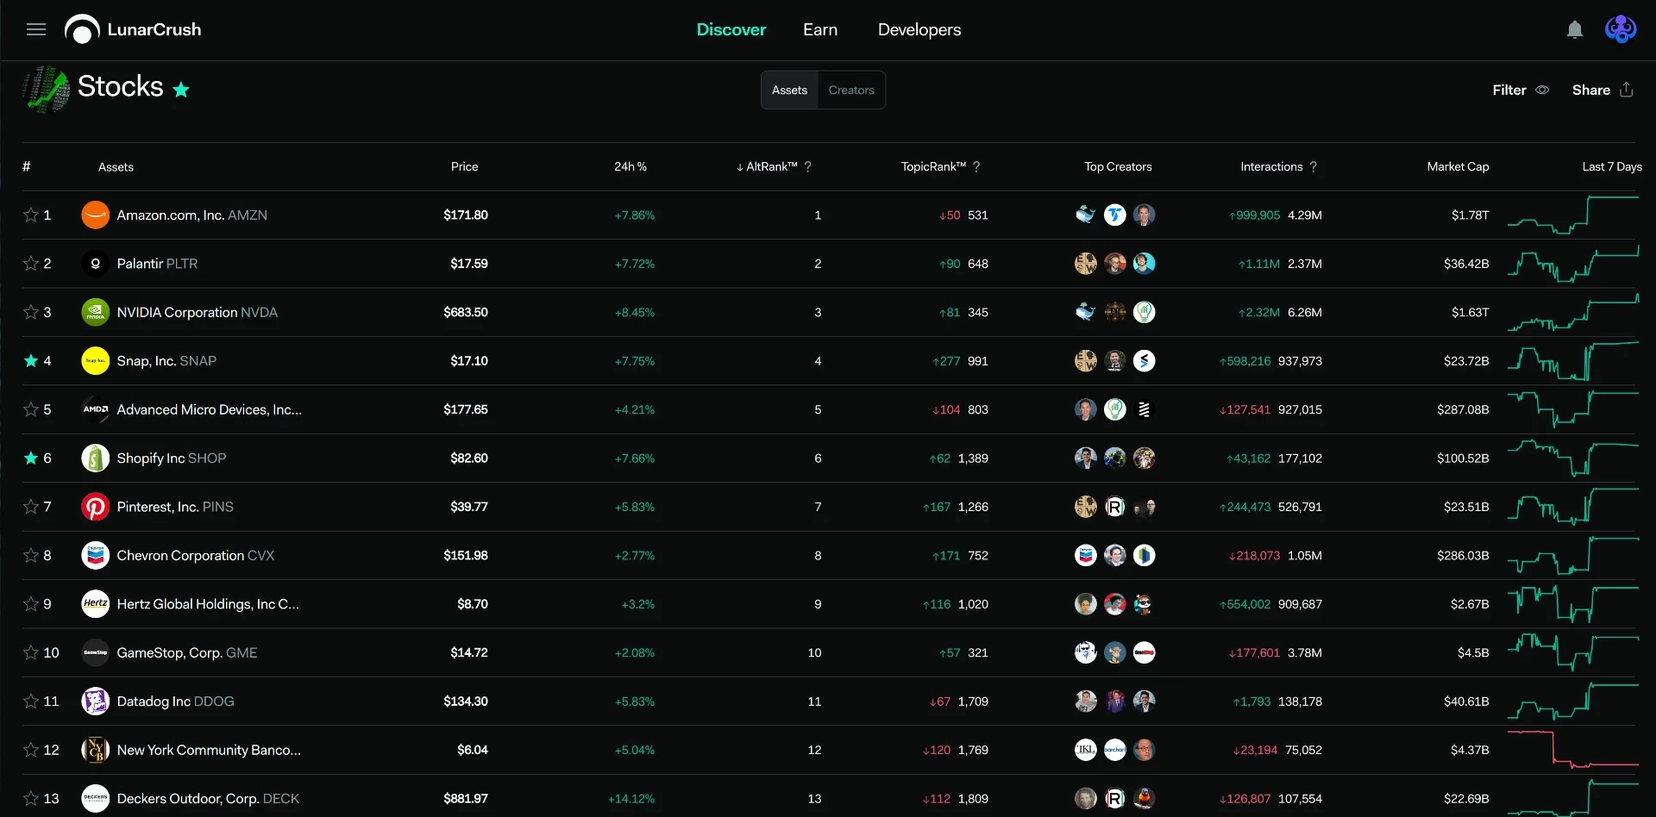Image resolution: width=1656 pixels, height=817 pixels.
Task: Open the hamburger menu
Action: (x=36, y=30)
